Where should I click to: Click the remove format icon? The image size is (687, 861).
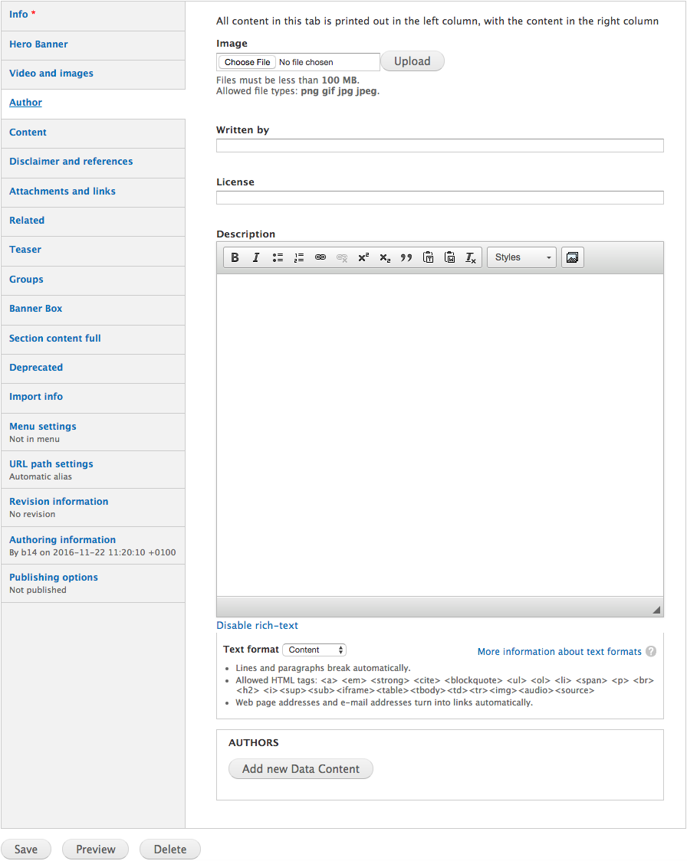coord(471,257)
